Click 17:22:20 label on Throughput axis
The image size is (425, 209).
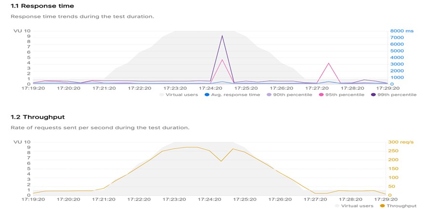pyautogui.click(x=139, y=199)
